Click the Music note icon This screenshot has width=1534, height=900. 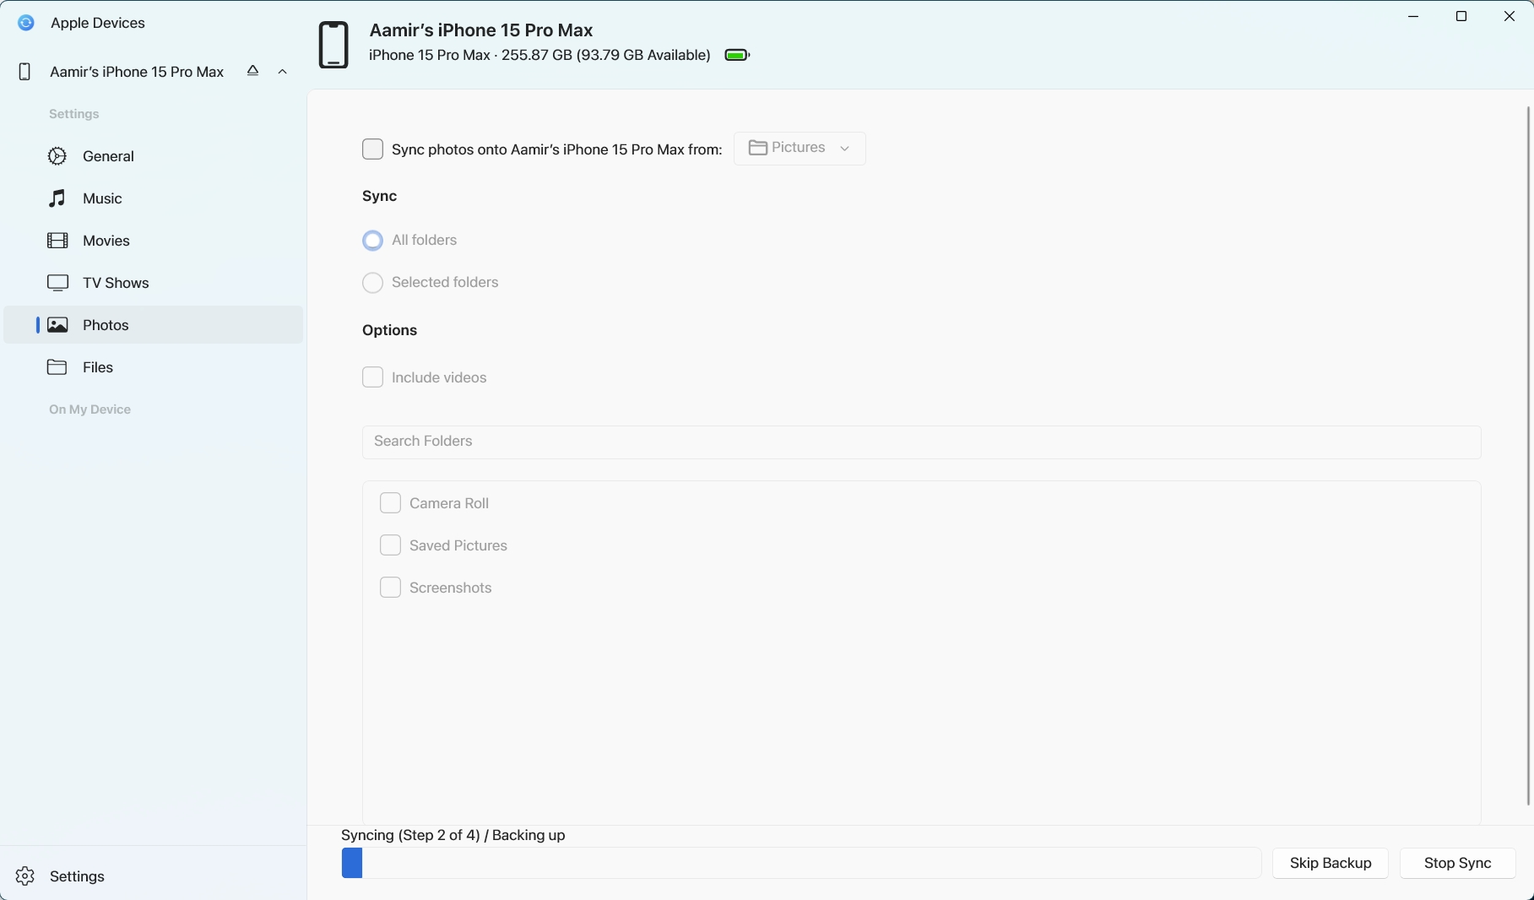tap(57, 198)
